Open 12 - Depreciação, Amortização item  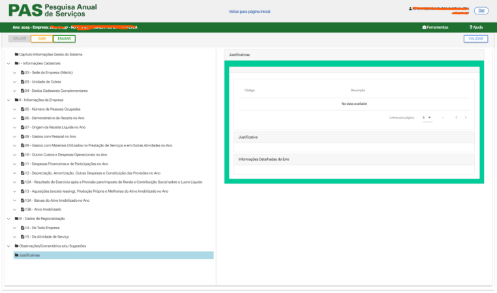(x=93, y=173)
